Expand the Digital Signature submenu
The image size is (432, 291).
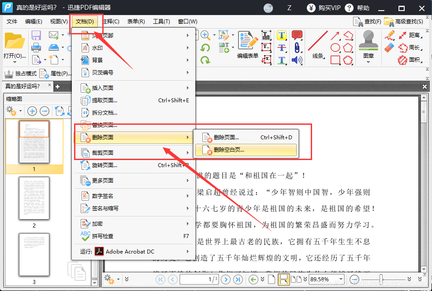tap(133, 196)
